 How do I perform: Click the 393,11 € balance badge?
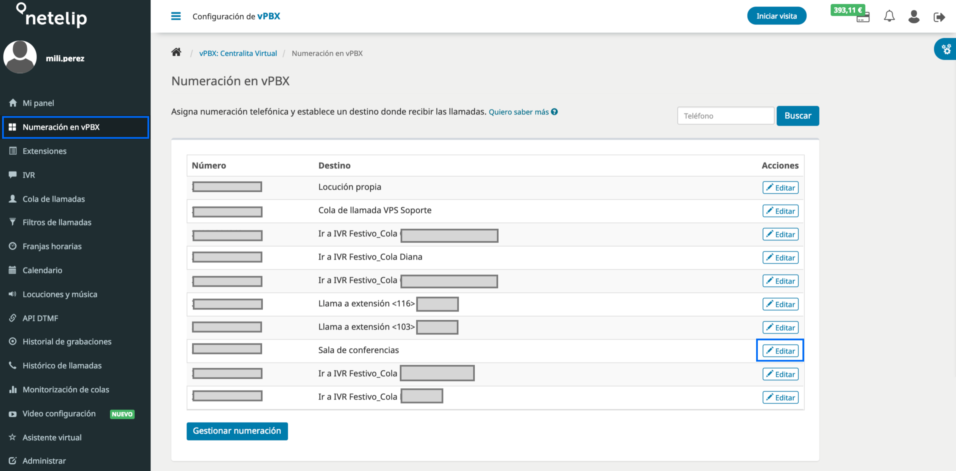(x=847, y=10)
